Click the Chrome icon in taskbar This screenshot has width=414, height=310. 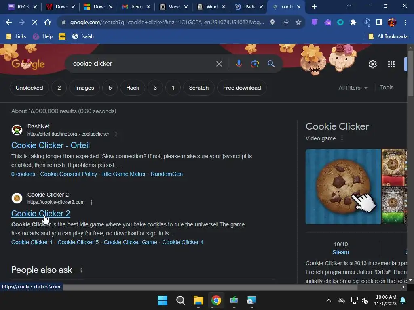pos(216,300)
